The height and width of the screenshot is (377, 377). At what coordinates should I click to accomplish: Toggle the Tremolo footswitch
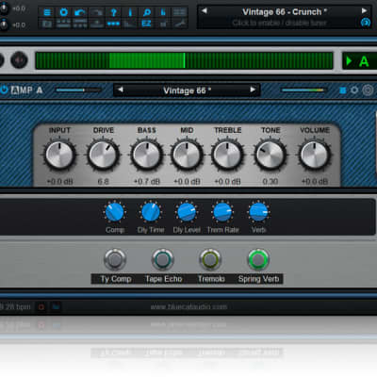coord(210,259)
